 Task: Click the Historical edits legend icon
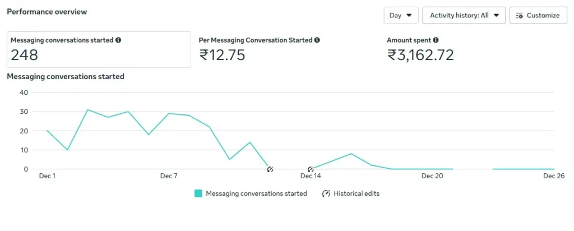[x=326, y=193]
